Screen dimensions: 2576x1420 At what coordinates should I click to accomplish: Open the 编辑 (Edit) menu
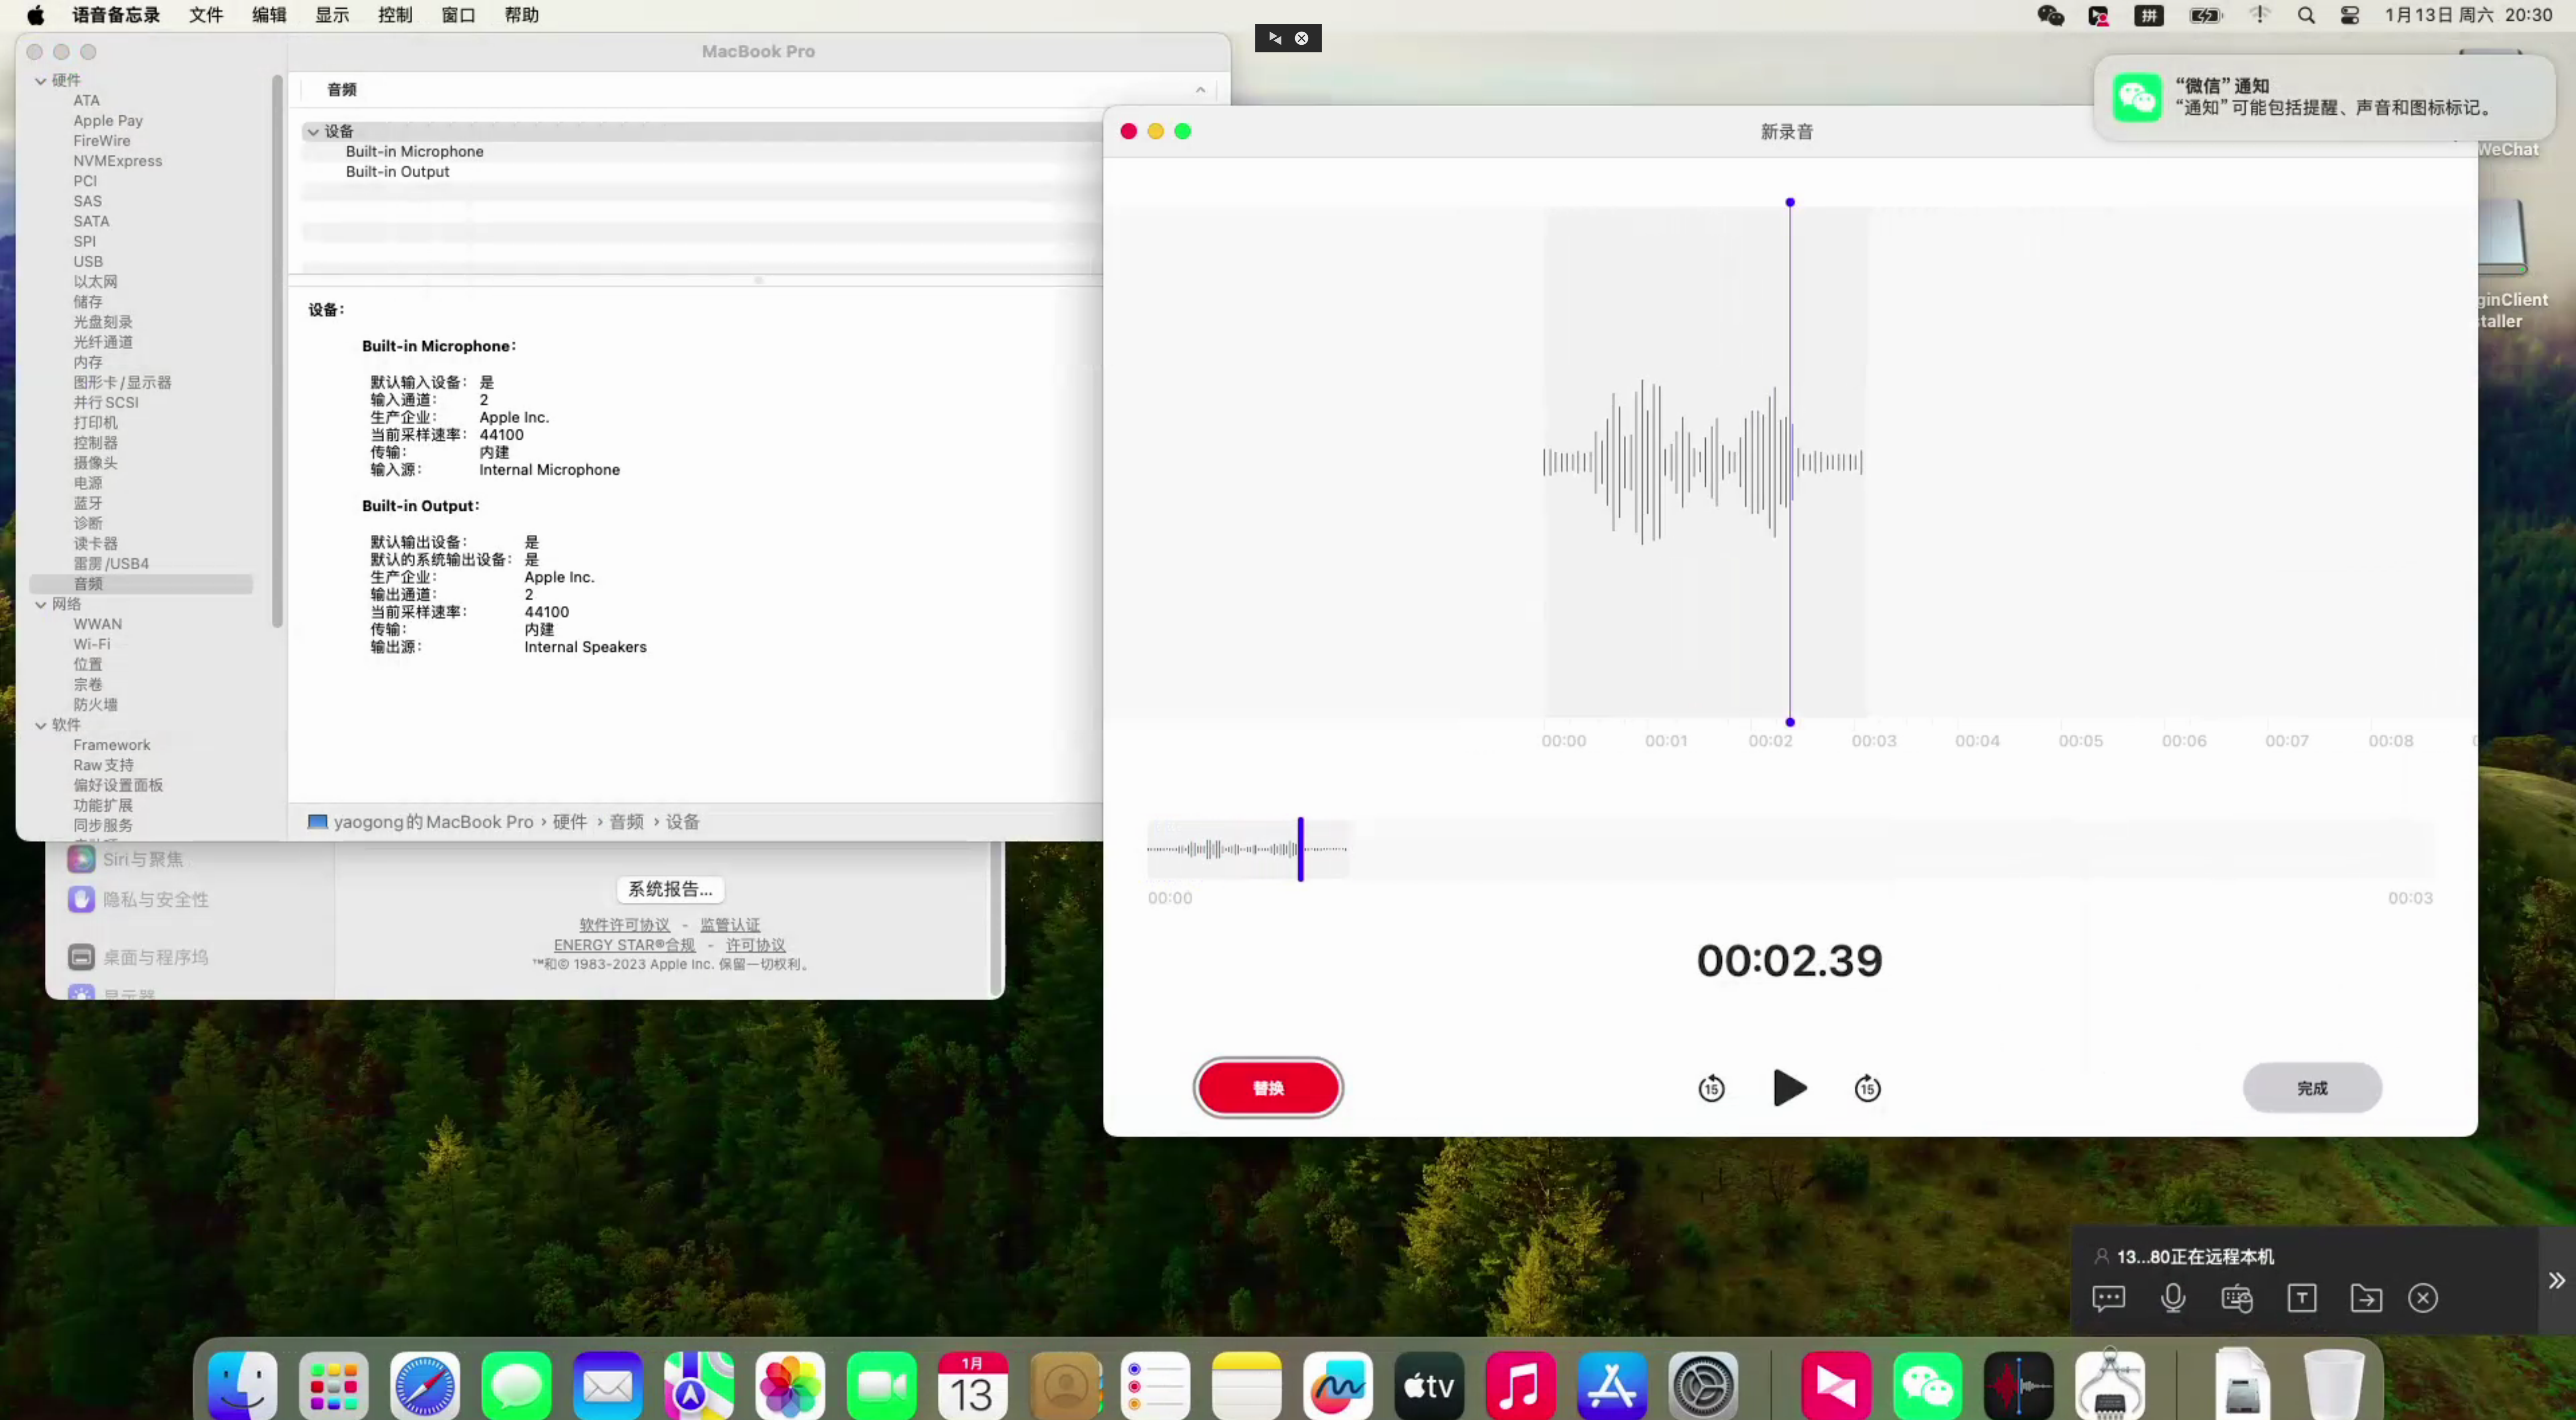coord(269,15)
